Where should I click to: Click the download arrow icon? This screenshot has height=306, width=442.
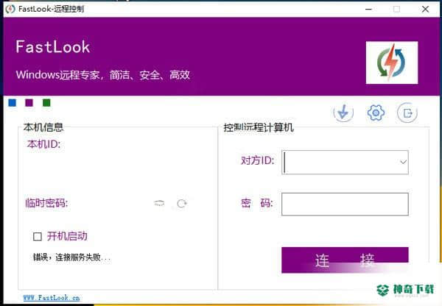click(x=343, y=113)
